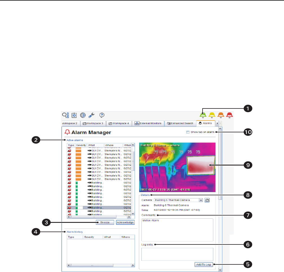Sort active alarms by Type column

pyautogui.click(x=71, y=145)
